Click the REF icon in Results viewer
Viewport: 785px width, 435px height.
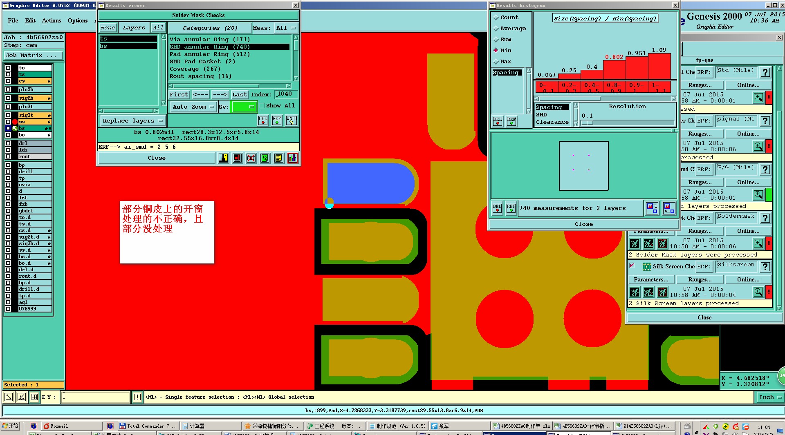tap(277, 120)
